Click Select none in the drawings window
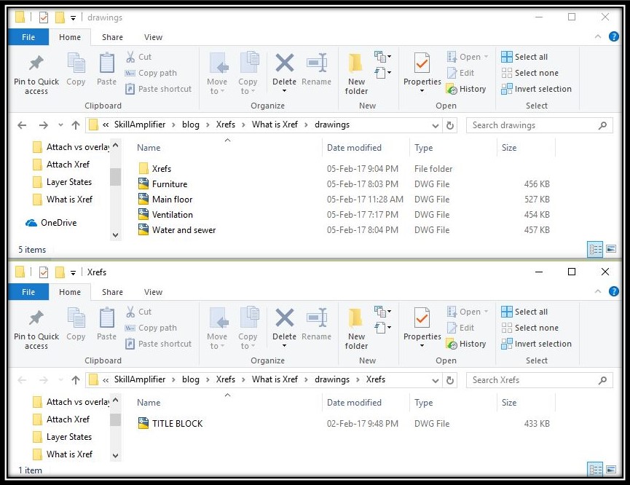This screenshot has height=485, width=630. click(530, 73)
